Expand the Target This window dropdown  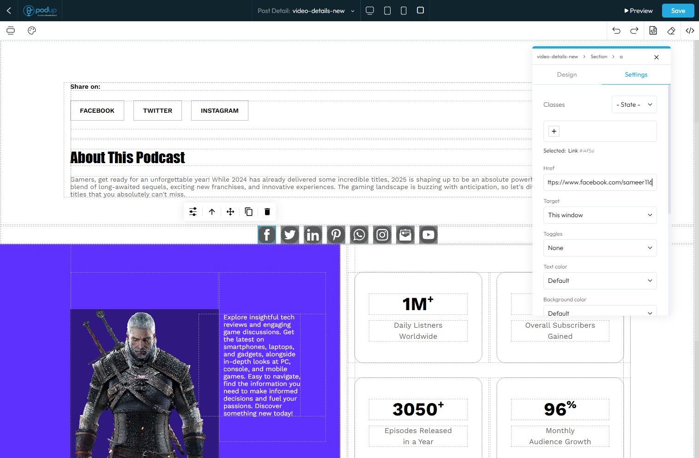coord(600,215)
